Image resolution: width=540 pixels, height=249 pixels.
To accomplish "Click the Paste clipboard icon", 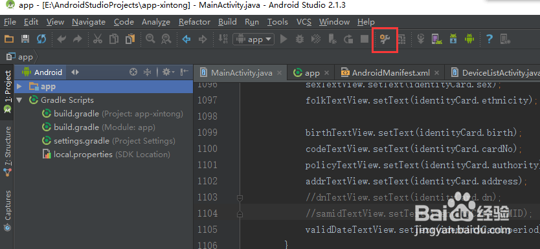I will pos(130,39).
